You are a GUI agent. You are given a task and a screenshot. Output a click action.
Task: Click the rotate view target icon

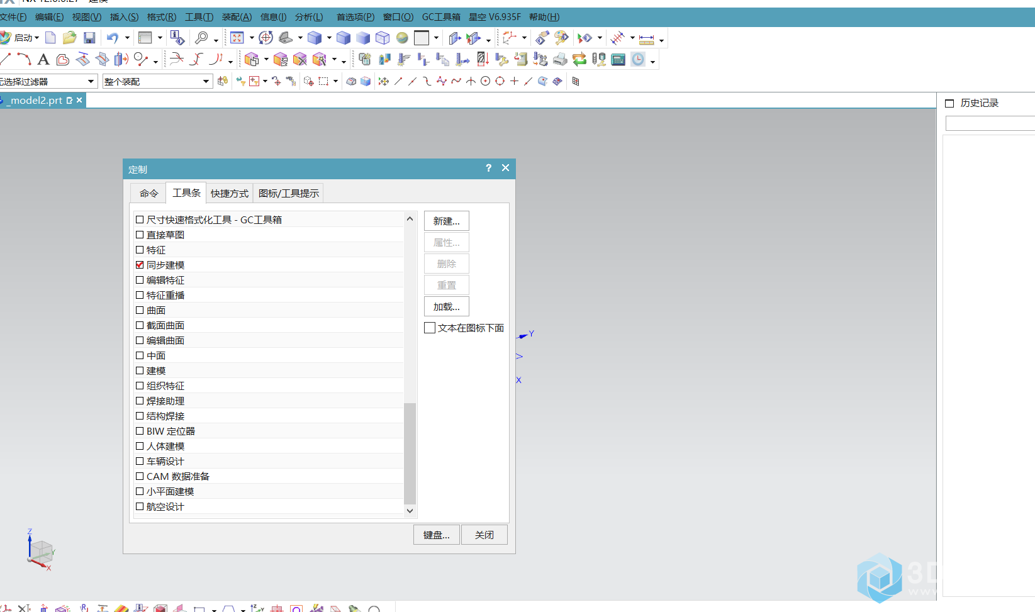[266, 38]
